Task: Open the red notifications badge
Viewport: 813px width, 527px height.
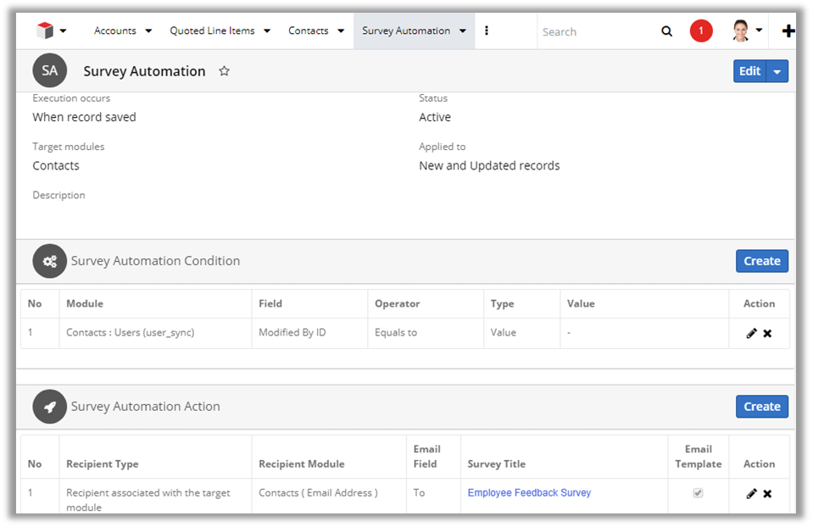Action: (701, 31)
